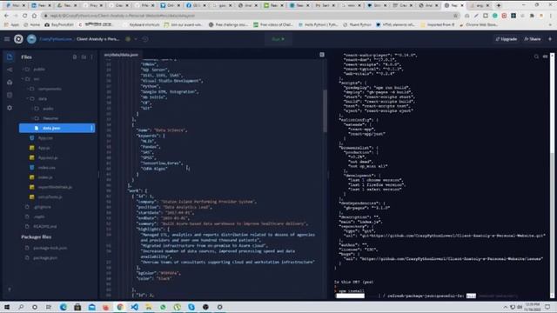Open the Version control sidebar icon
The width and height of the screenshot is (557, 313).
click(10, 70)
